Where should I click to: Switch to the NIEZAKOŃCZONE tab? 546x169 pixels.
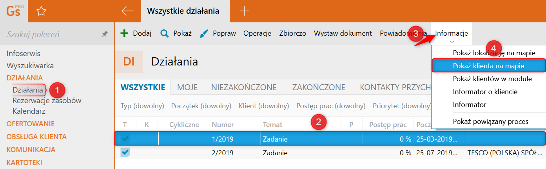[x=244, y=87]
